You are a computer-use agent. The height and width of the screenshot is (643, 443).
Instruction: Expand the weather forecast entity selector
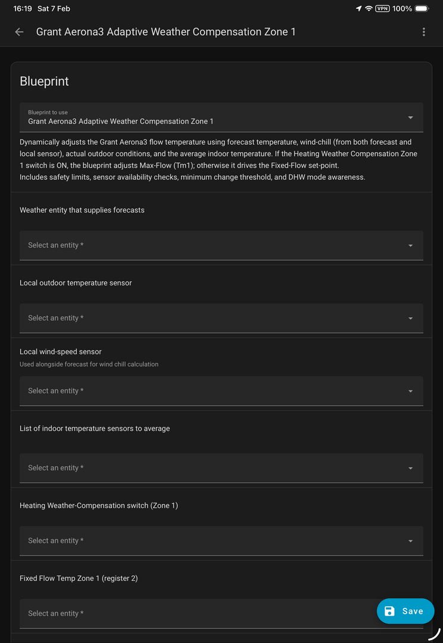point(221,246)
